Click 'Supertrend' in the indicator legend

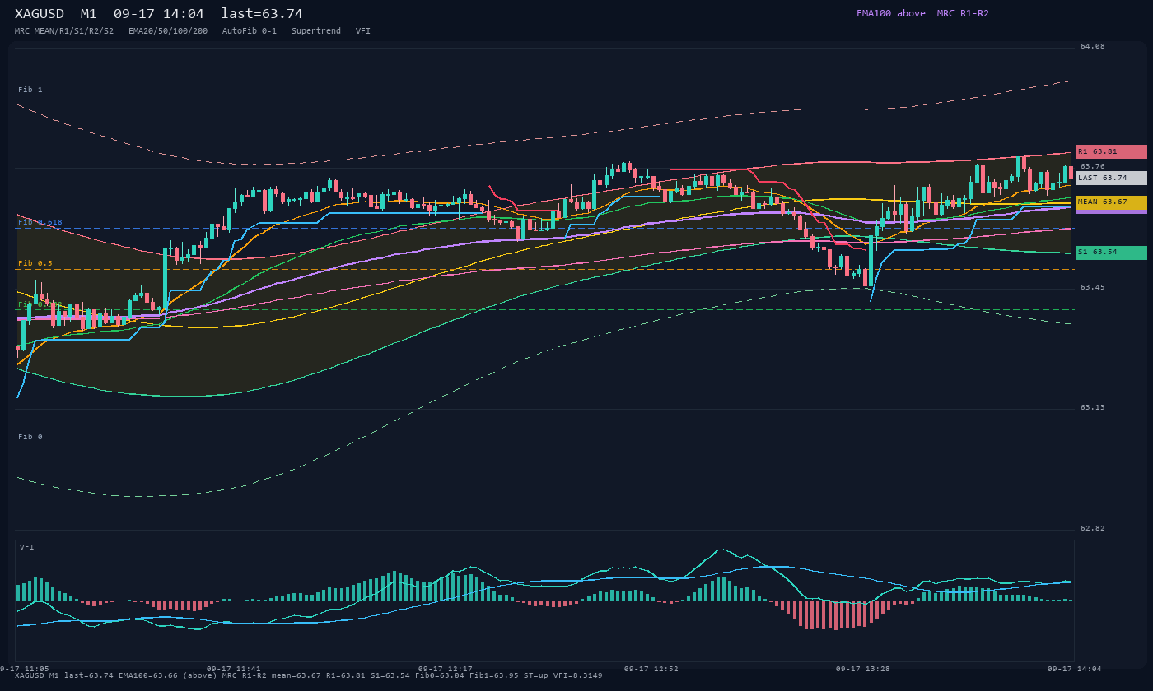[x=316, y=31]
